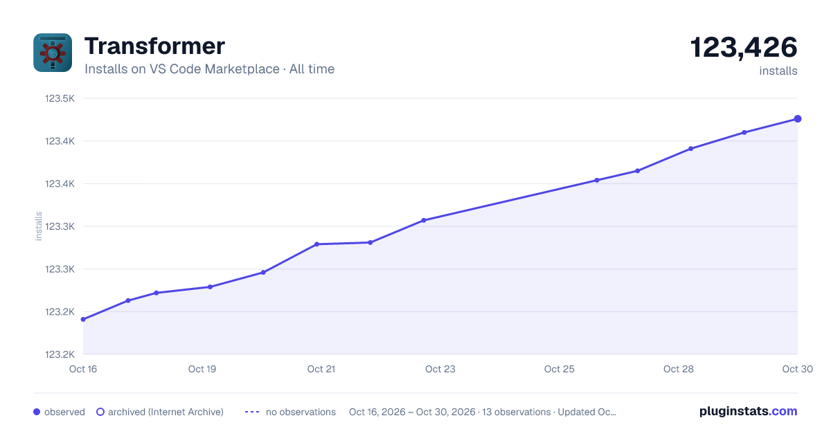Click the 'observed' legend label
Viewport: 831px width, 436px height.
tap(64, 412)
